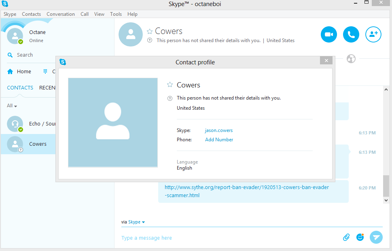The width and height of the screenshot is (392, 251).
Task: Click the Search magnifier icon
Action: pos(10,55)
